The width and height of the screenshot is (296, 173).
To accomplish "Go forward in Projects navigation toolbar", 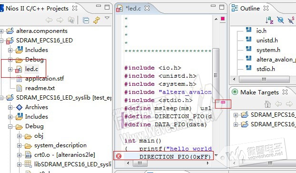I will click(60, 20).
